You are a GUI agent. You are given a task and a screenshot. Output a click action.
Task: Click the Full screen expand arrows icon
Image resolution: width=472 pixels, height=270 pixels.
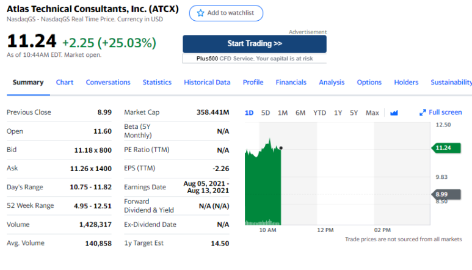coord(423,112)
